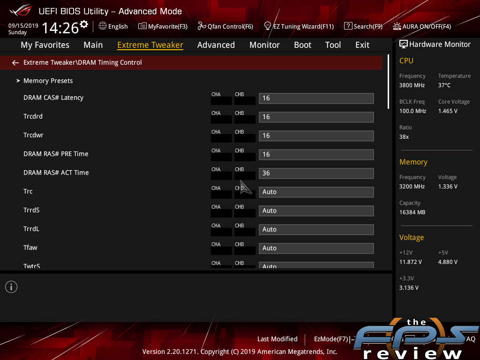Image resolution: width=480 pixels, height=360 pixels.
Task: Select the Exit tab
Action: (x=362, y=45)
